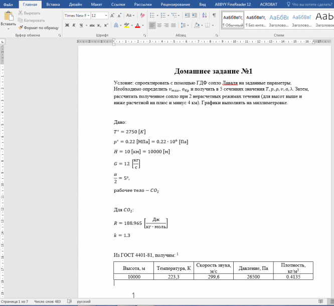Screen dimensions: 334x306
Task: Switch to the Дизайн tab
Action: [75, 4]
